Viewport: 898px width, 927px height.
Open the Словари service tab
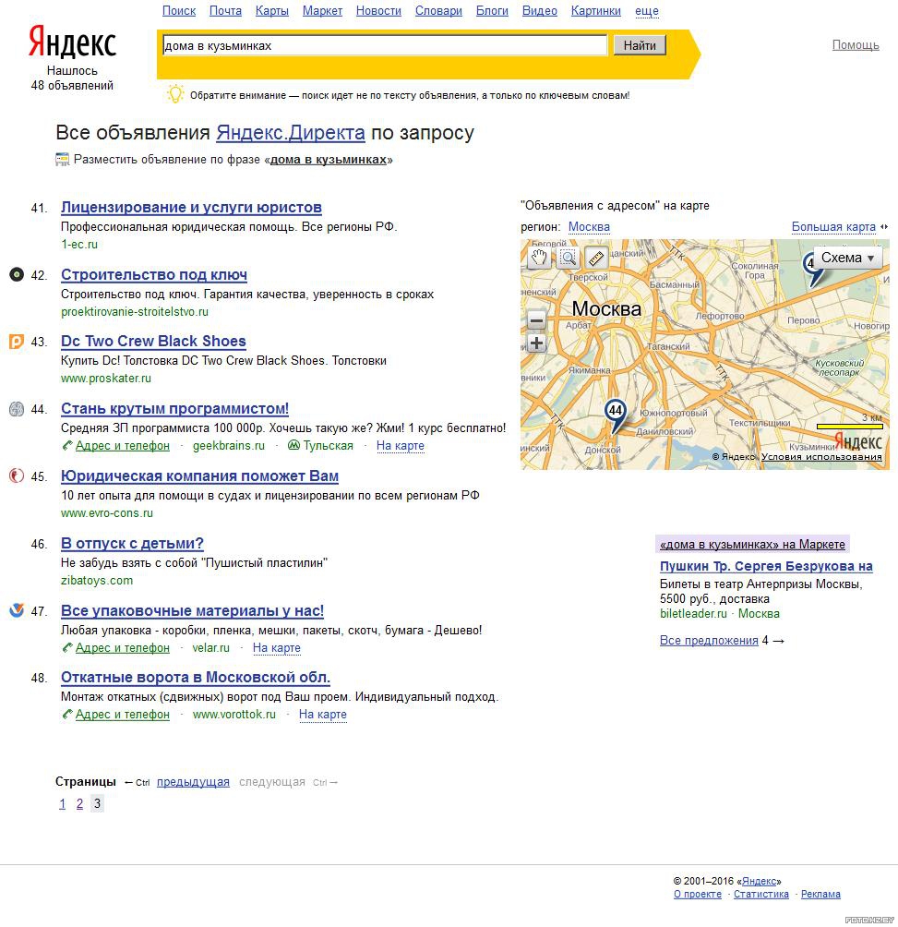438,11
